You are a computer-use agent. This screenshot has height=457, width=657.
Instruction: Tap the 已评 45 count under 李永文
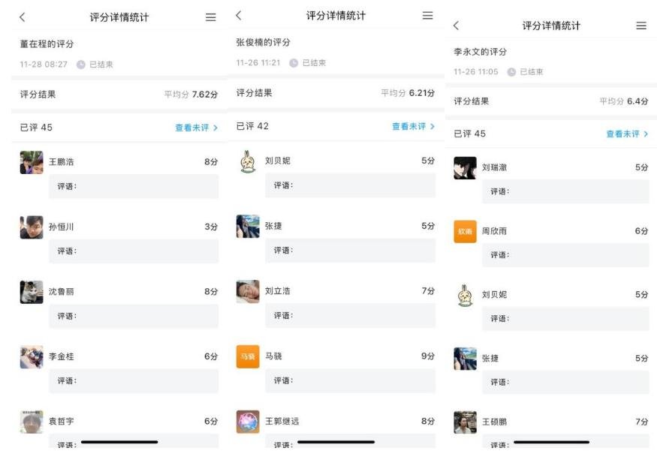[470, 134]
